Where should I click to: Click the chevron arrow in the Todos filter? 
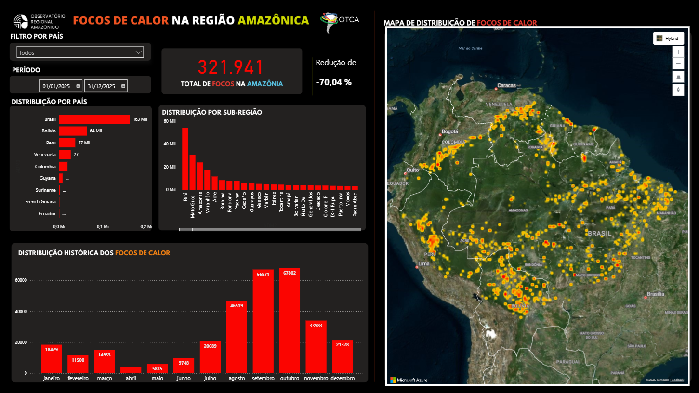[x=139, y=52]
